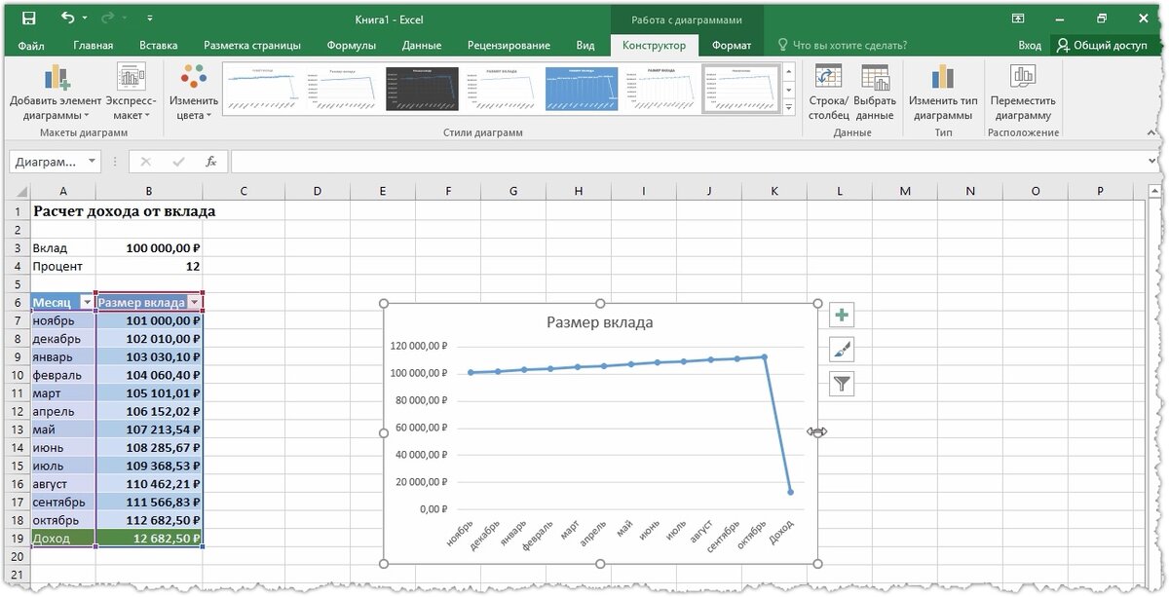
Task: Click the chart title Размер вклада
Action: tap(599, 322)
